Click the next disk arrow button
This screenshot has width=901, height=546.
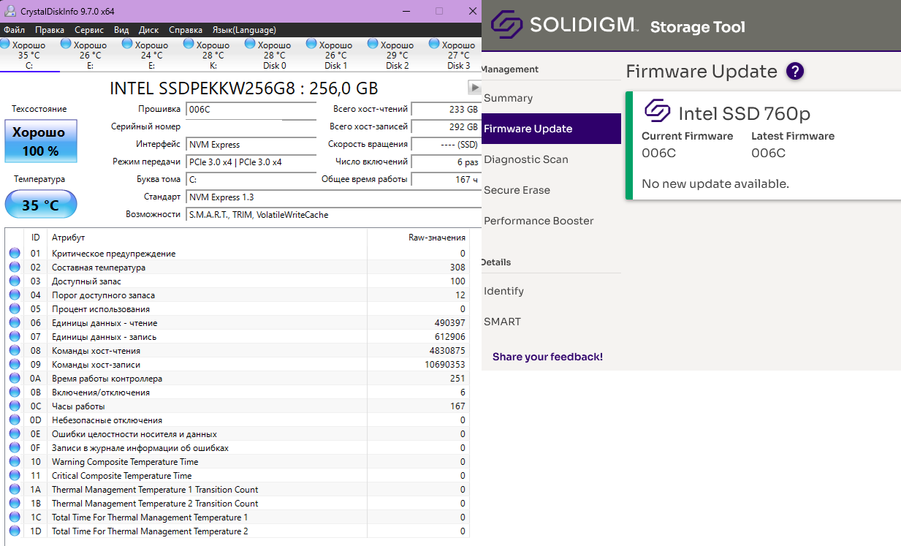(474, 88)
